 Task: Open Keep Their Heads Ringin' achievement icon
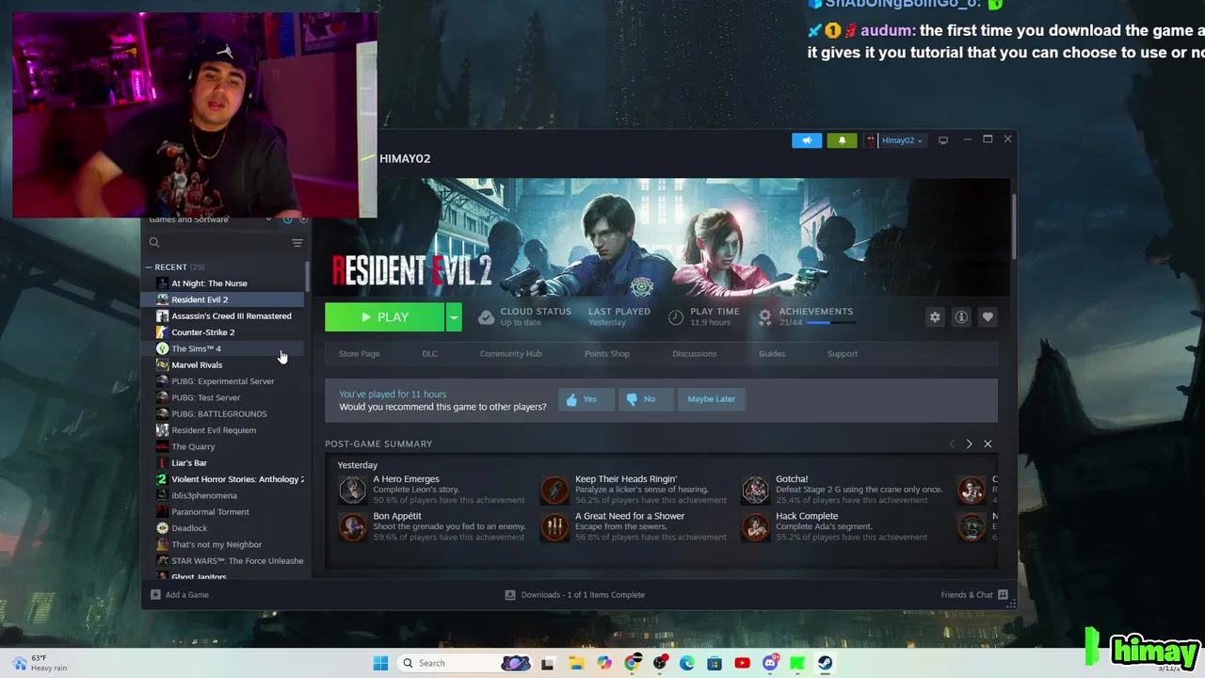(554, 490)
